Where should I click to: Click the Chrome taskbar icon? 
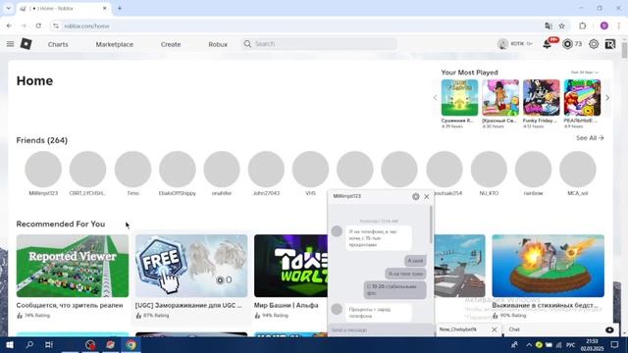click(x=131, y=344)
